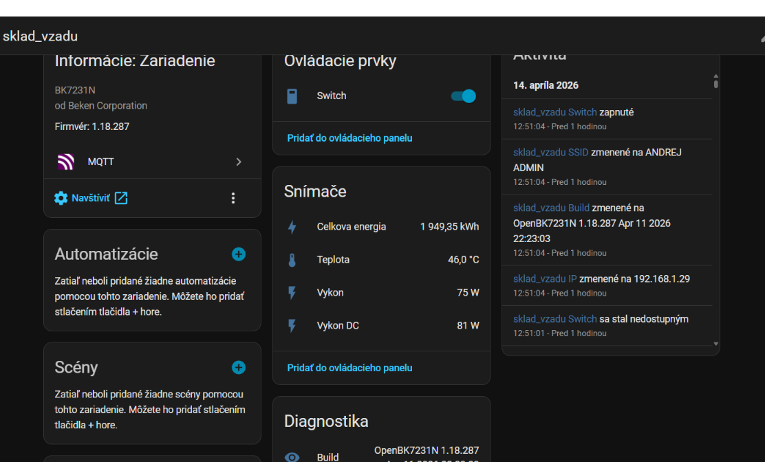Click the Navštíviť gear icon
The image size is (765, 462).
(x=61, y=198)
